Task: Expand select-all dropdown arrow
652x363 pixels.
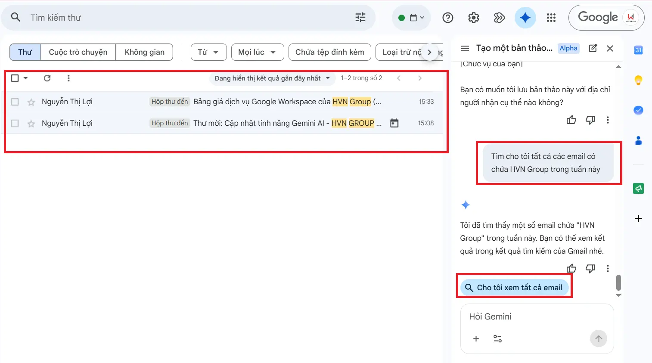Action: click(x=25, y=78)
